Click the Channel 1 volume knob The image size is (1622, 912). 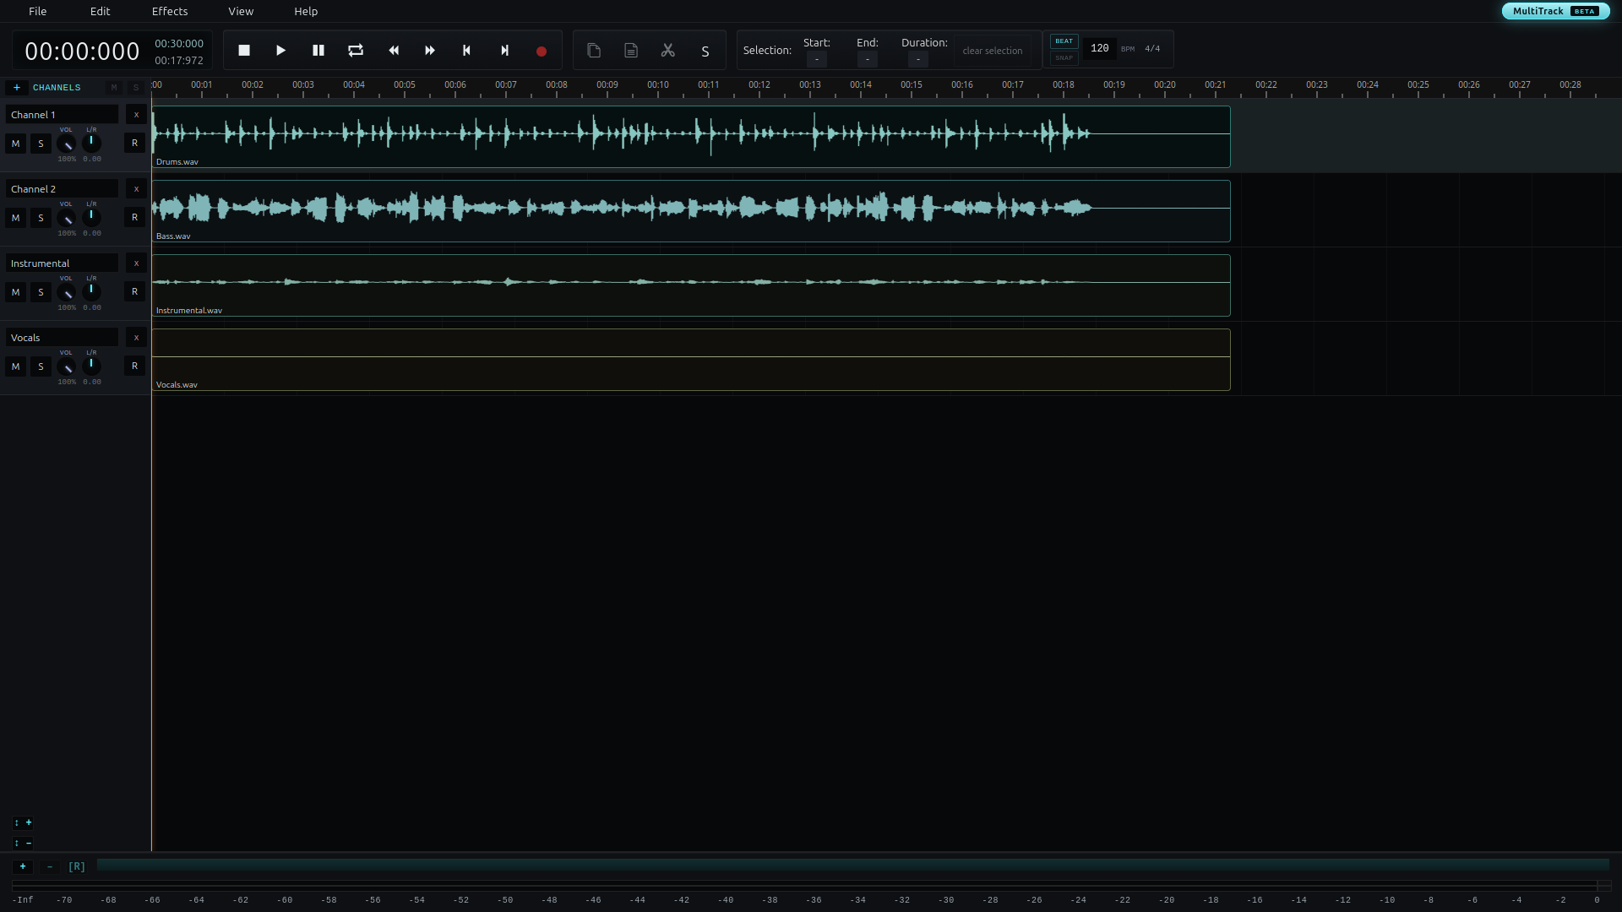[66, 144]
